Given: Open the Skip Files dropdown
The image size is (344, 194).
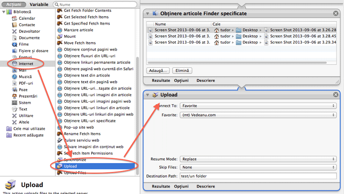Looking at the screenshot, I should [258, 167].
